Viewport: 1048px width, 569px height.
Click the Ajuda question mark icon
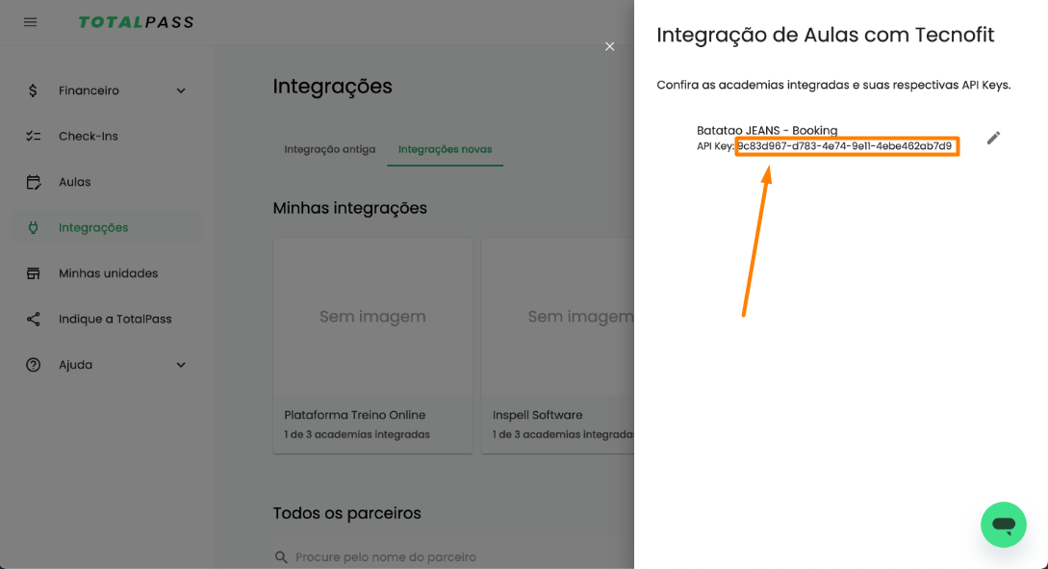tap(33, 364)
